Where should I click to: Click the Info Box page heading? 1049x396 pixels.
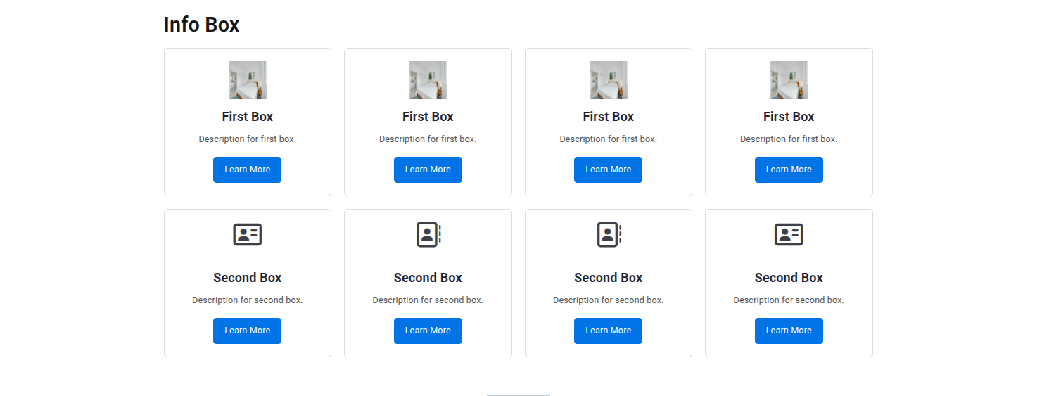point(202,25)
